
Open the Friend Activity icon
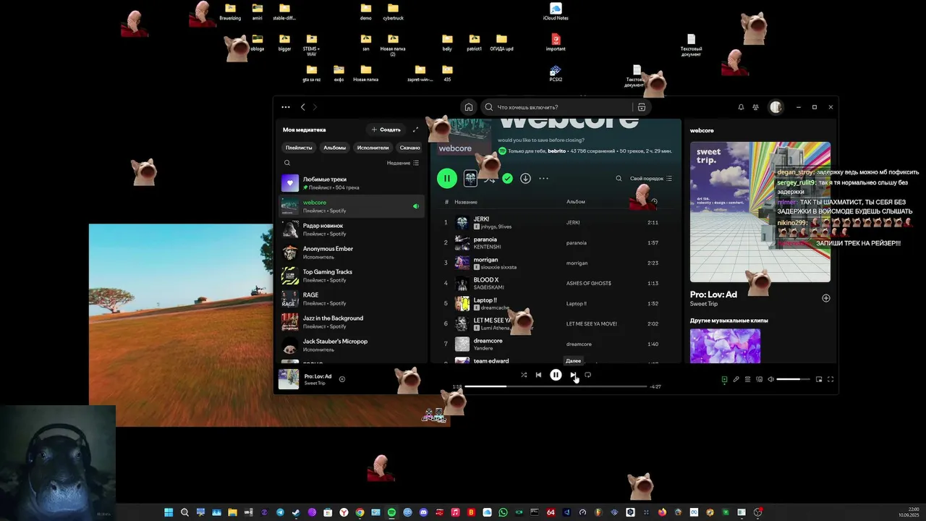pyautogui.click(x=756, y=107)
